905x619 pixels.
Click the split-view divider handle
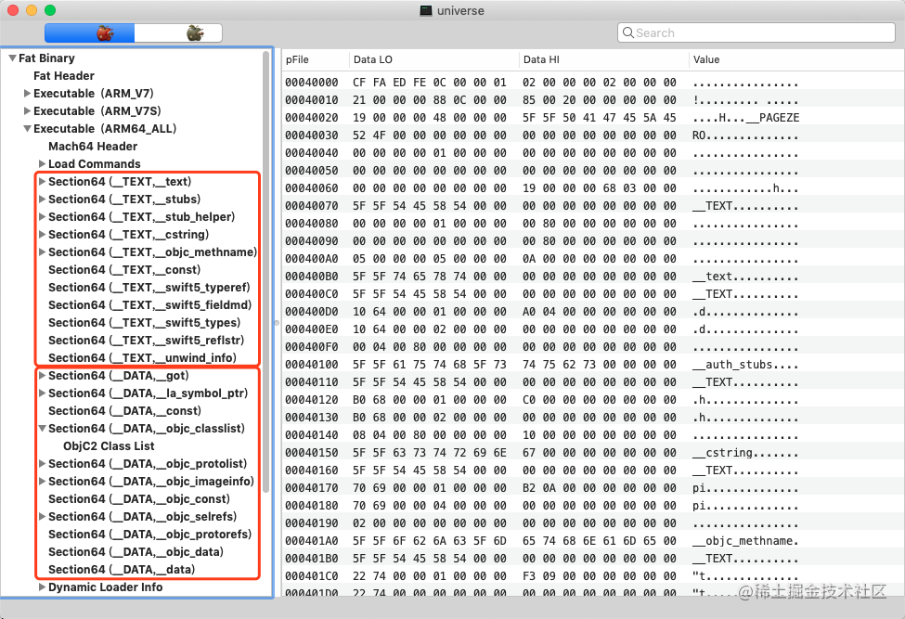pyautogui.click(x=277, y=323)
